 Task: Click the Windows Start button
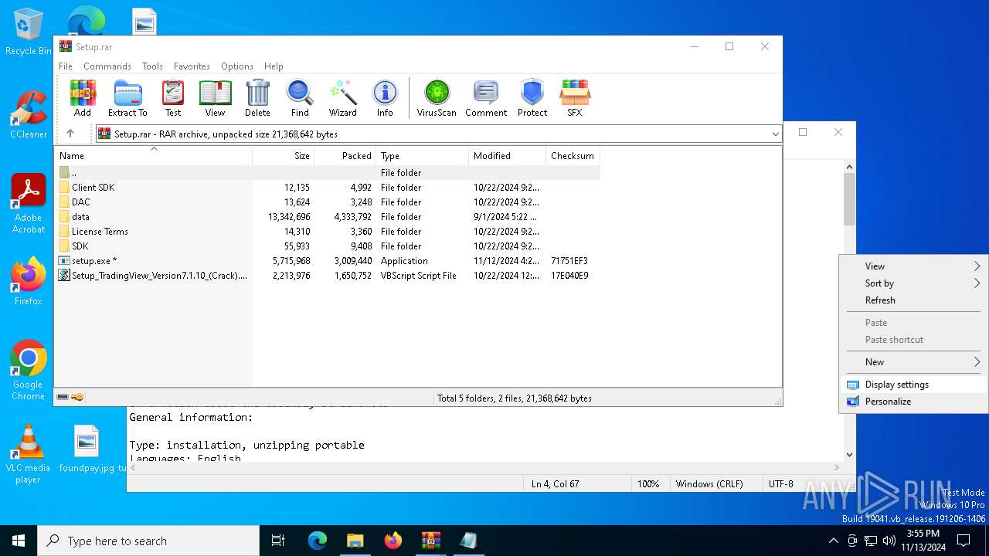(x=19, y=541)
